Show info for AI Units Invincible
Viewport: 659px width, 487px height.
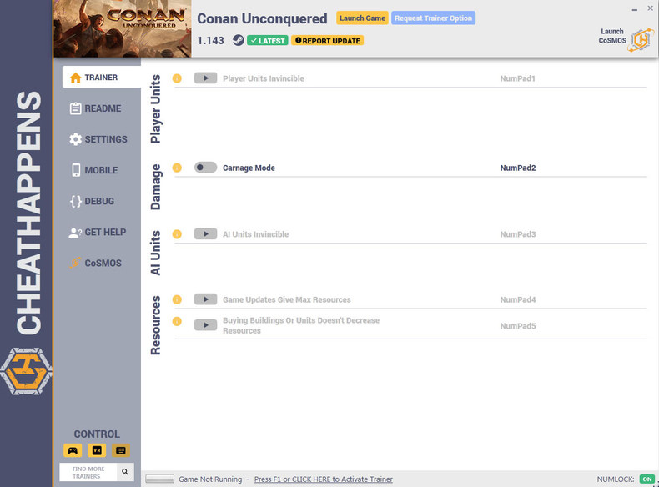click(x=177, y=234)
